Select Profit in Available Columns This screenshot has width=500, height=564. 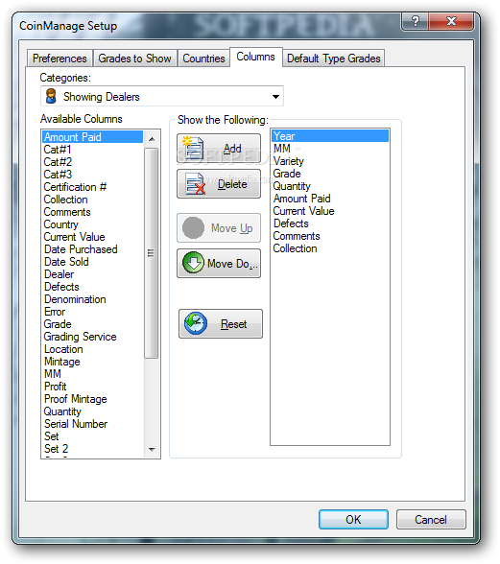click(x=92, y=387)
